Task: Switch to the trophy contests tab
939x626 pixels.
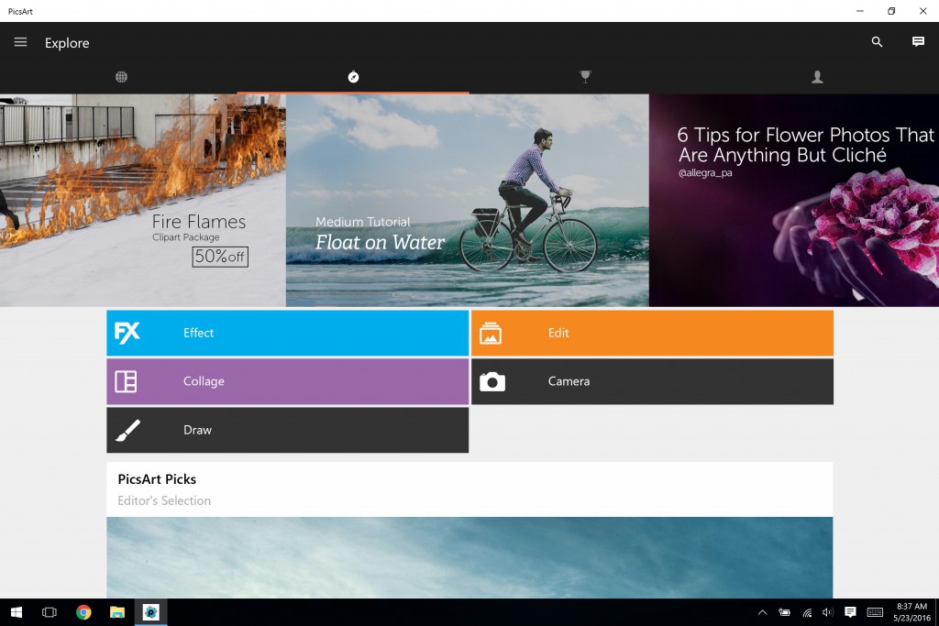Action: point(586,76)
